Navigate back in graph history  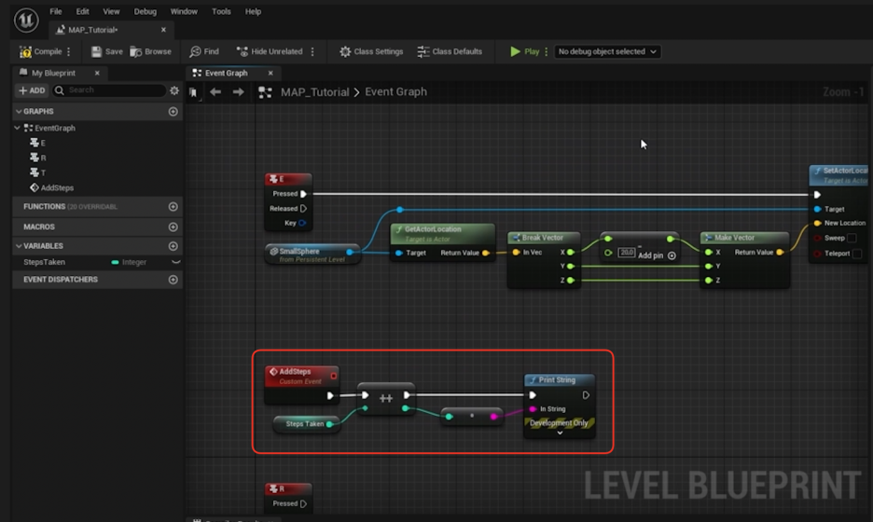(215, 92)
